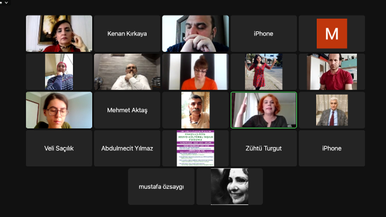Select Mehmet Aktaş participant tile

point(127,110)
